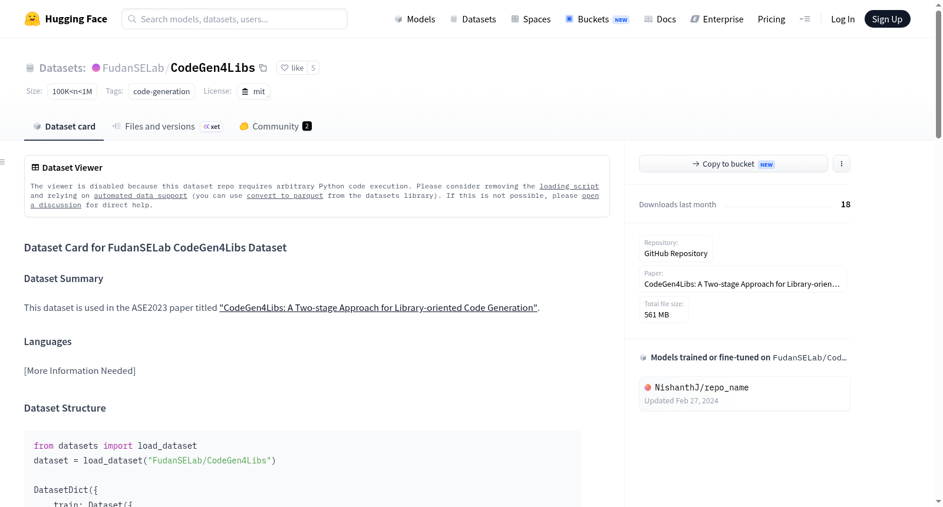The height and width of the screenshot is (507, 943).
Task: Click the Community tab emoji icon
Action: click(x=244, y=126)
